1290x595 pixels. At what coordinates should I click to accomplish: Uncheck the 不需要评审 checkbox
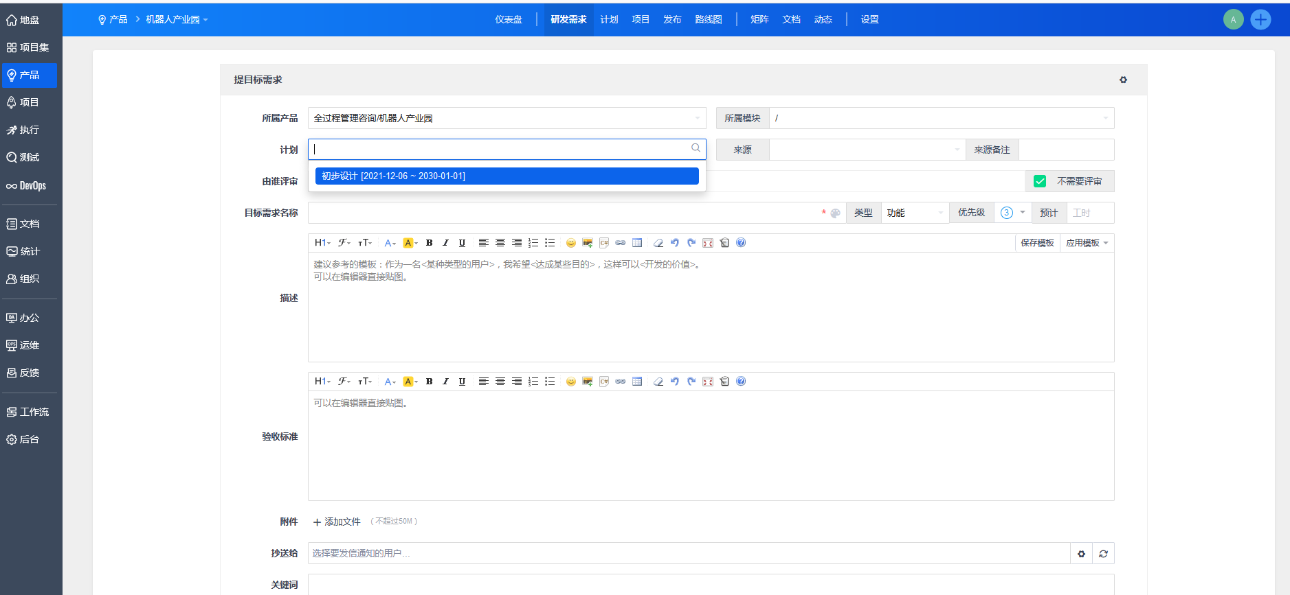pyautogui.click(x=1040, y=181)
